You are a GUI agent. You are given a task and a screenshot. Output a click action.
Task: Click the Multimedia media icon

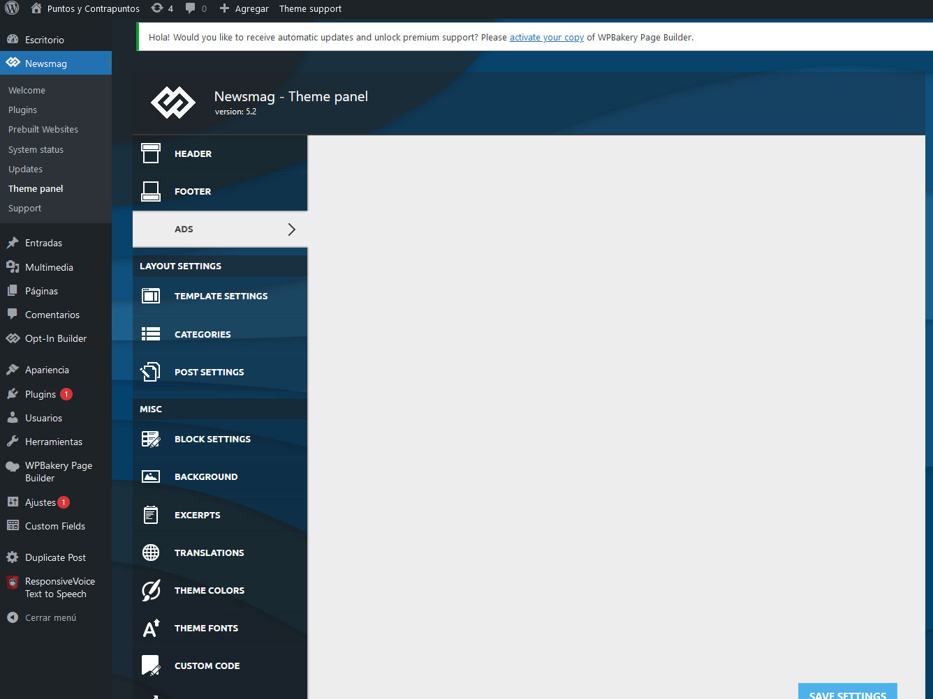point(13,267)
